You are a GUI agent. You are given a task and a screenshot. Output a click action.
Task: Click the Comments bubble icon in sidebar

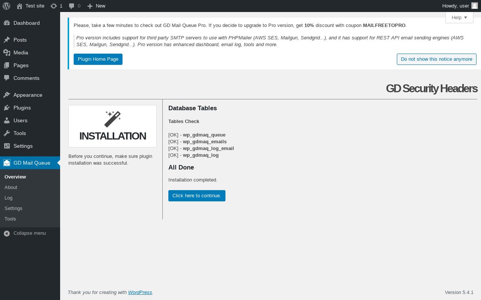pyautogui.click(x=7, y=78)
